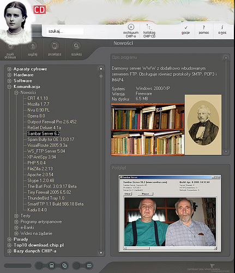This screenshot has width=235, height=273.
Task: Click the tree panel scroll-down knob
Action: point(101,253)
